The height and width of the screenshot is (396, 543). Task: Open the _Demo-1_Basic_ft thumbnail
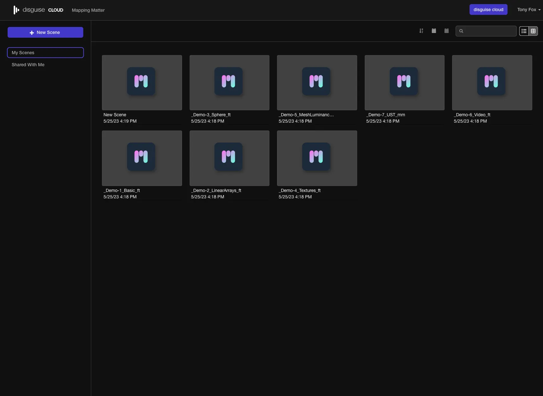pos(142,158)
